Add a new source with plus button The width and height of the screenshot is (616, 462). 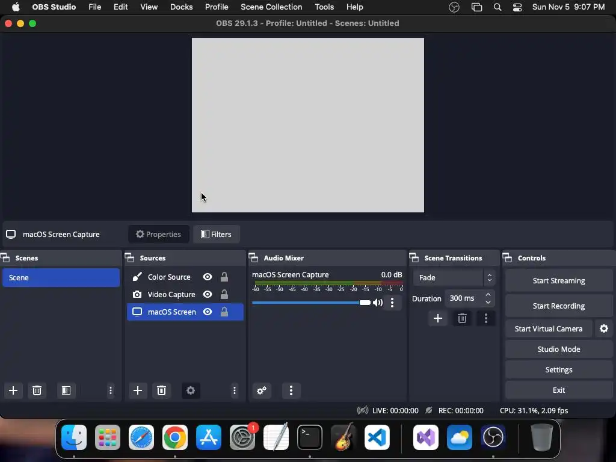(138, 390)
